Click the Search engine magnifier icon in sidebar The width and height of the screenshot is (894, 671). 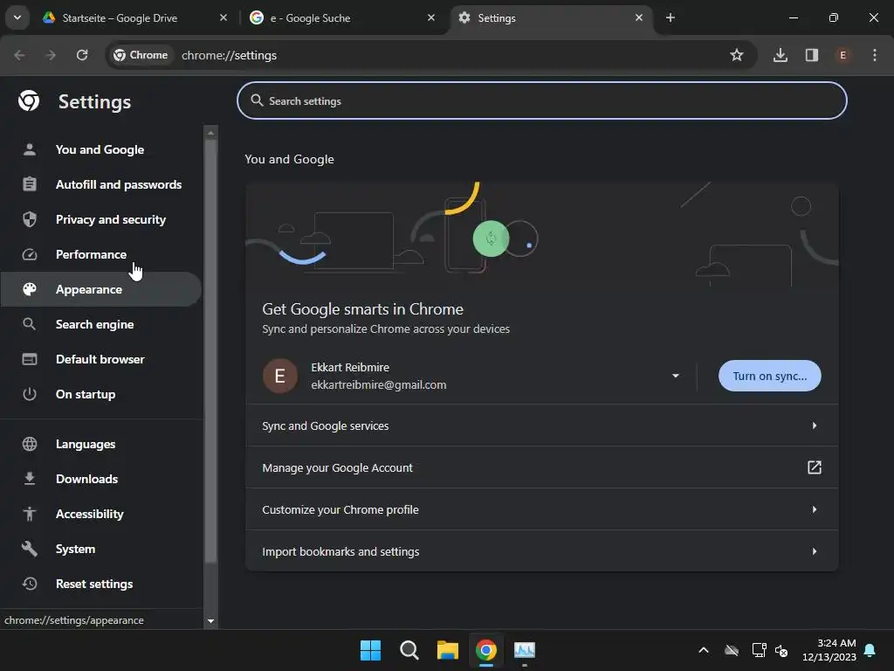tap(29, 324)
